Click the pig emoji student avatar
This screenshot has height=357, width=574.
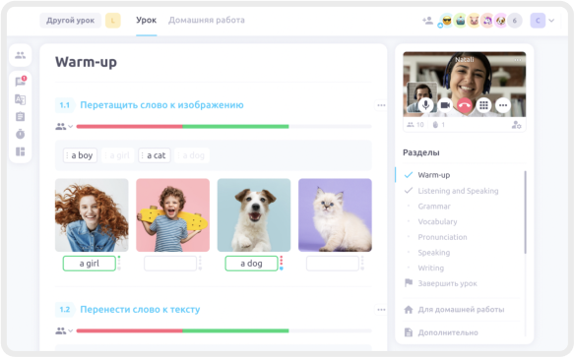pyautogui.click(x=474, y=21)
